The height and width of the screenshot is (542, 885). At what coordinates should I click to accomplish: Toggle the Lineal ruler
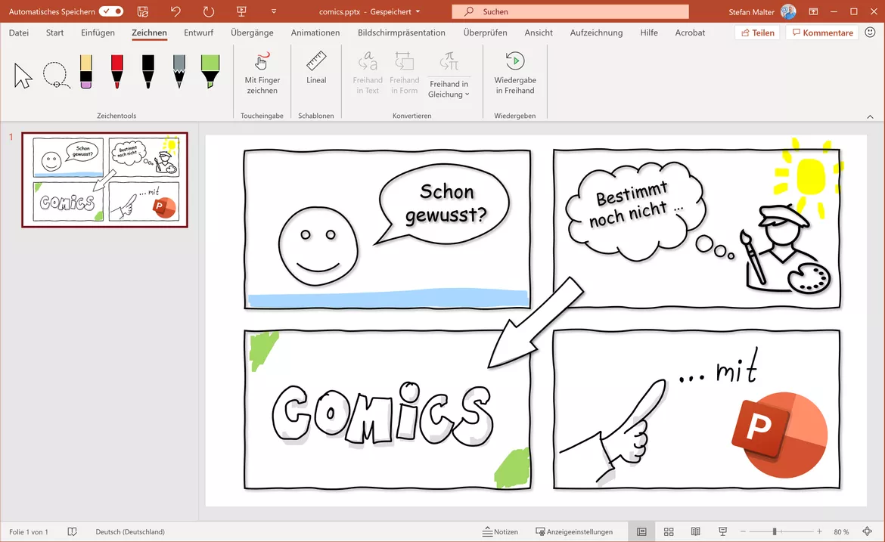coord(316,68)
